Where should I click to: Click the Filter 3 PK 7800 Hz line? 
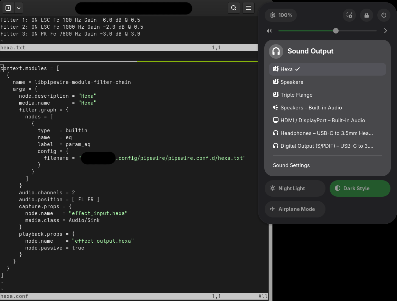click(x=70, y=34)
